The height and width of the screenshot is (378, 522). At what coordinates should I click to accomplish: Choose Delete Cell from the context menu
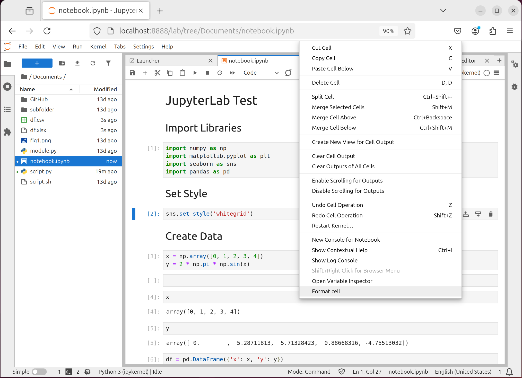pyautogui.click(x=380, y=83)
